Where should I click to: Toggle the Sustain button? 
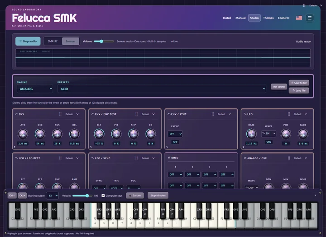point(135,195)
